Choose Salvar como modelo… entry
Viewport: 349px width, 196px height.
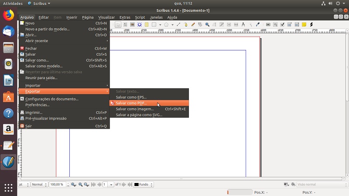pos(64,66)
